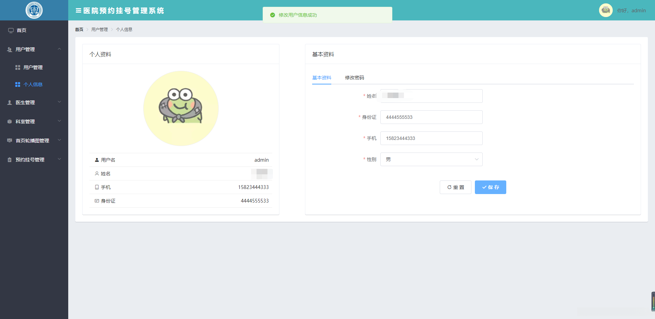Click the green success check icon in the notification
655x319 pixels.
click(x=273, y=15)
